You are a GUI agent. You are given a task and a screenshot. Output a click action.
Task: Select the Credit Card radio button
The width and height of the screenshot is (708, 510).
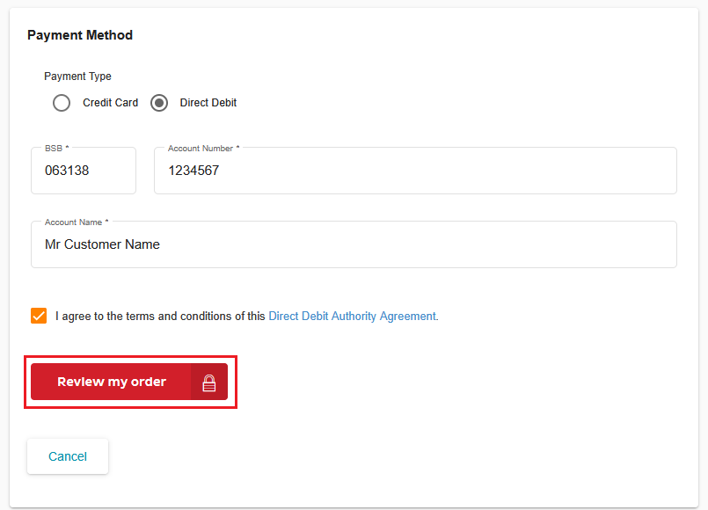[x=62, y=103]
